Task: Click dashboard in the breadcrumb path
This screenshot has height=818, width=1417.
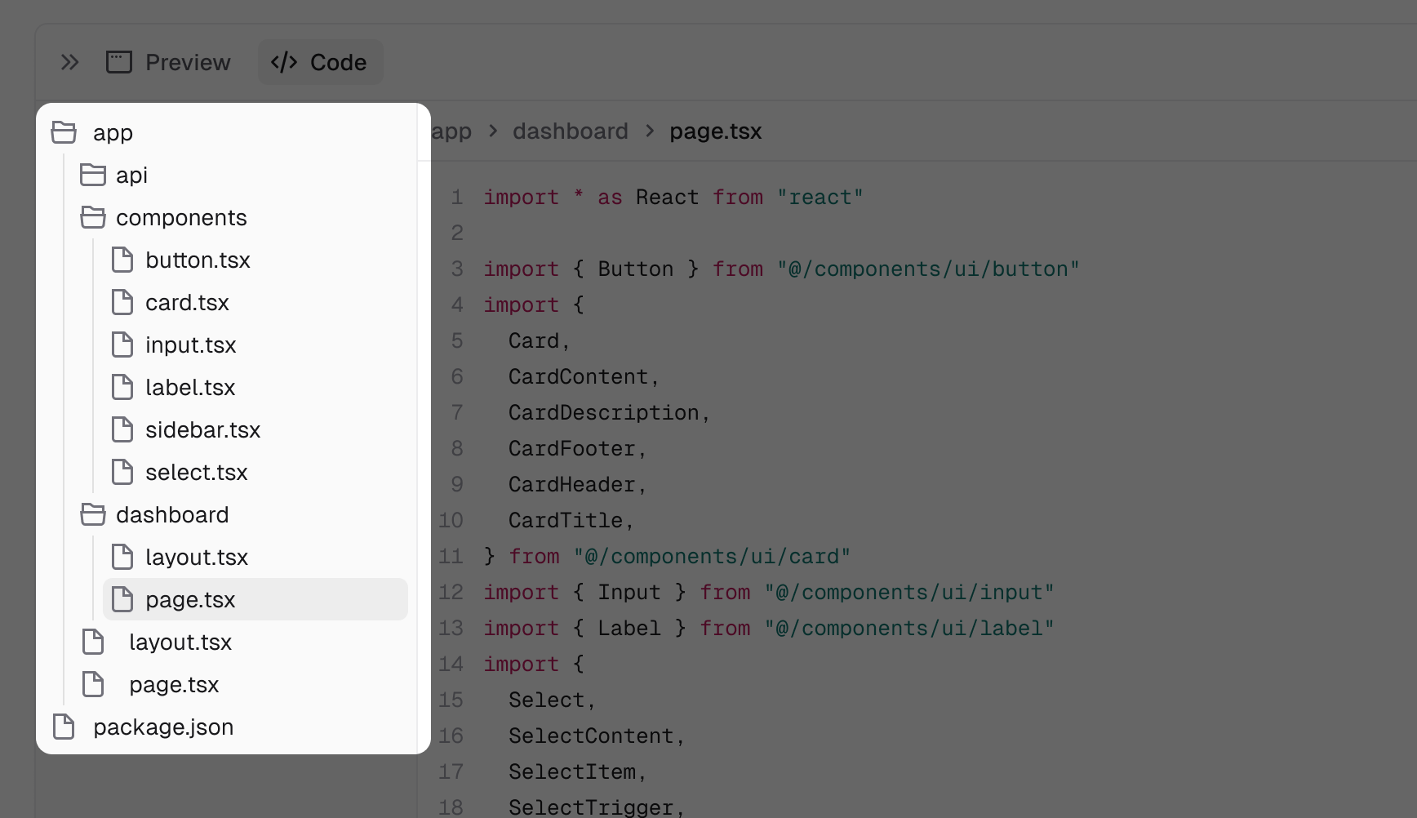Action: pos(570,131)
